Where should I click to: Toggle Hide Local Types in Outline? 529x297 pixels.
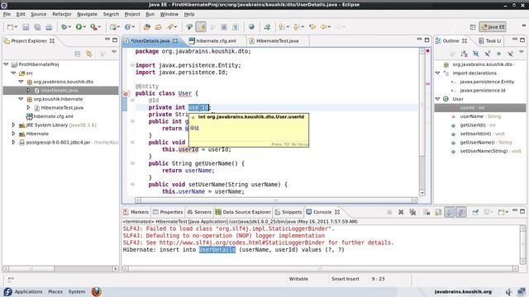pos(510,54)
